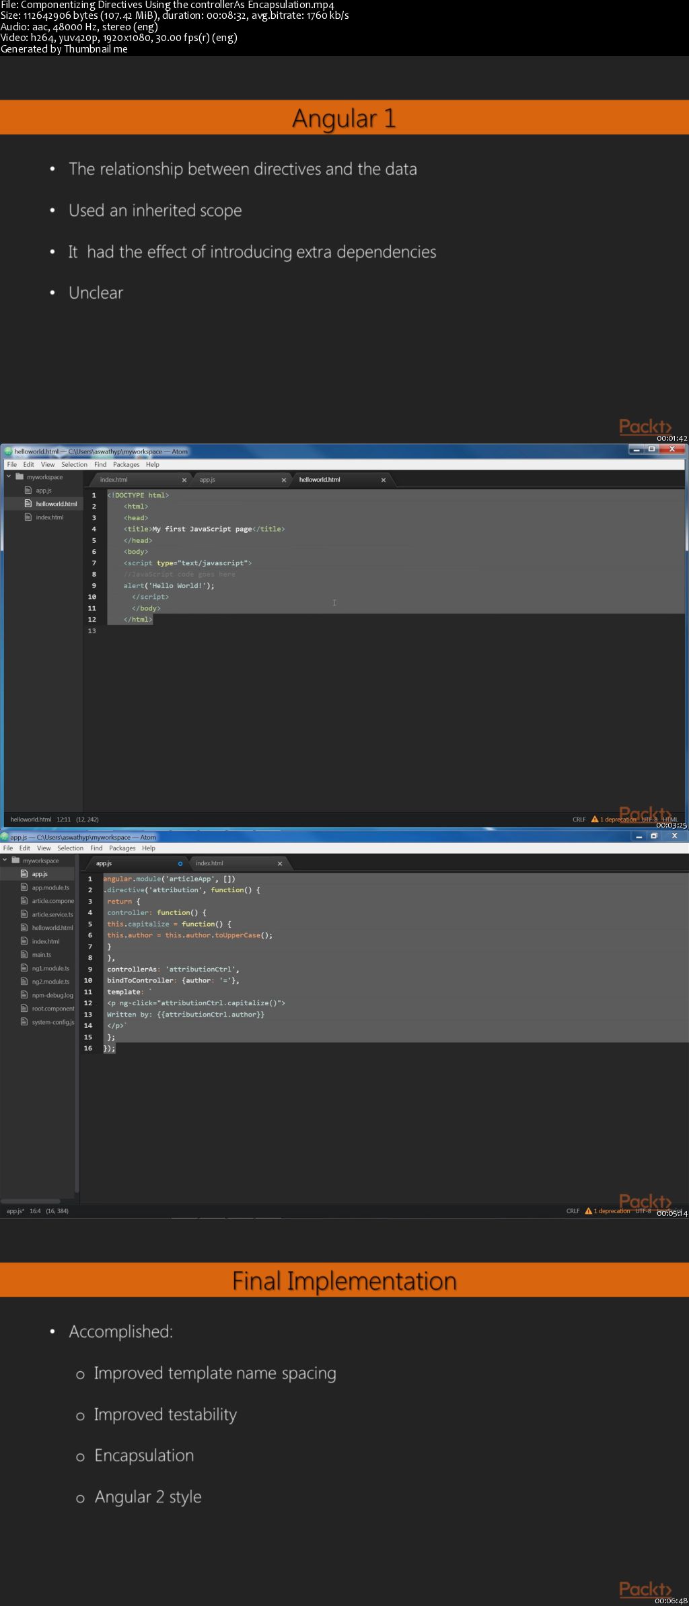Viewport: 689px width, 1606px height.
Task: Click cursor position 12:11 in status bar
Action: (64, 819)
